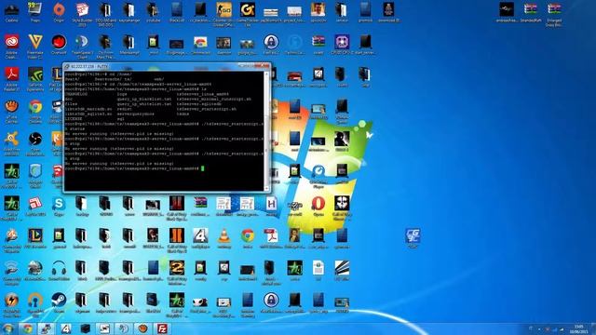Screen dimensions: 596x335
Task: Launch Fraps from the desktop
Action: click(x=35, y=12)
